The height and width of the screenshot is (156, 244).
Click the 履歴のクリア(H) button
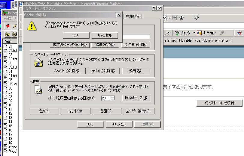tap(136, 98)
